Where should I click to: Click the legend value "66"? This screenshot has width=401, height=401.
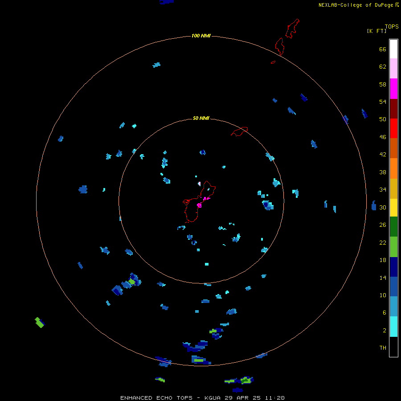click(383, 49)
